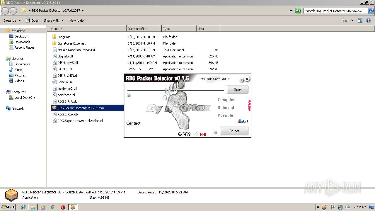This screenshot has width=375, height=211.
Task: Open the Ent entropy chart icon
Action: [x=240, y=121]
